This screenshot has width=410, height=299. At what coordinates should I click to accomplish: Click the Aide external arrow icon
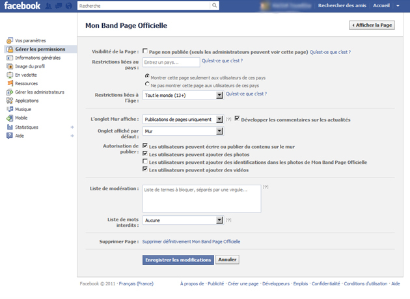[x=72, y=136]
